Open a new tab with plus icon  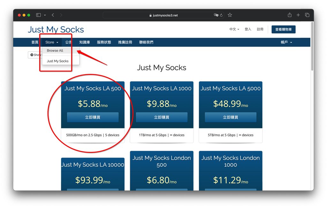[x=298, y=15]
